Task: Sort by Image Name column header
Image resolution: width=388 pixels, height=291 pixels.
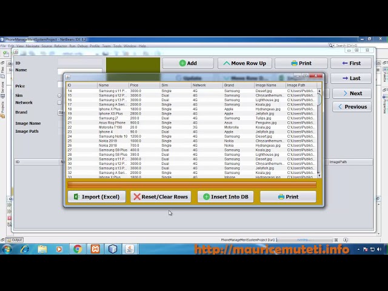Action: click(x=270, y=85)
